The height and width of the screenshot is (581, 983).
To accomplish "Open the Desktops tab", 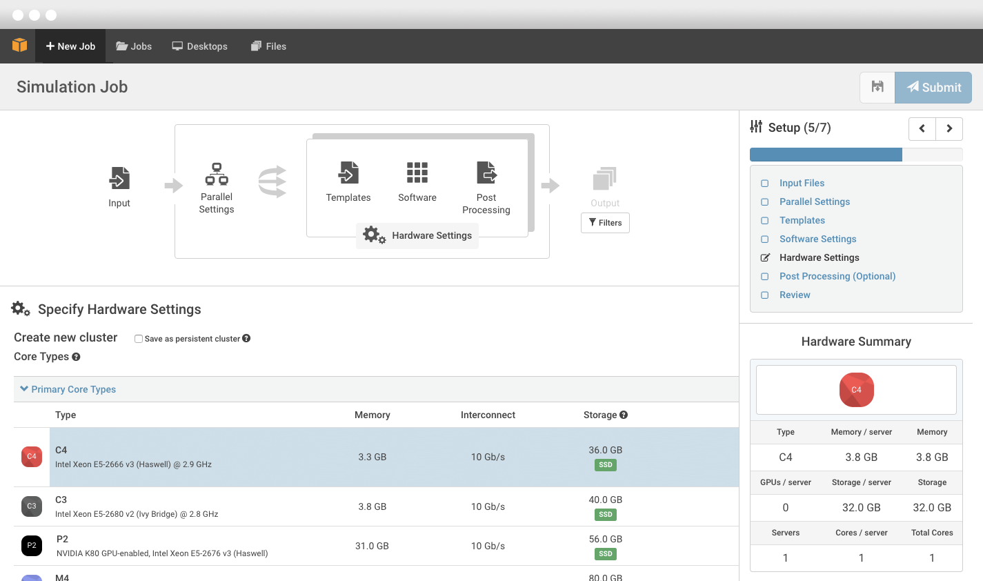I will [199, 46].
